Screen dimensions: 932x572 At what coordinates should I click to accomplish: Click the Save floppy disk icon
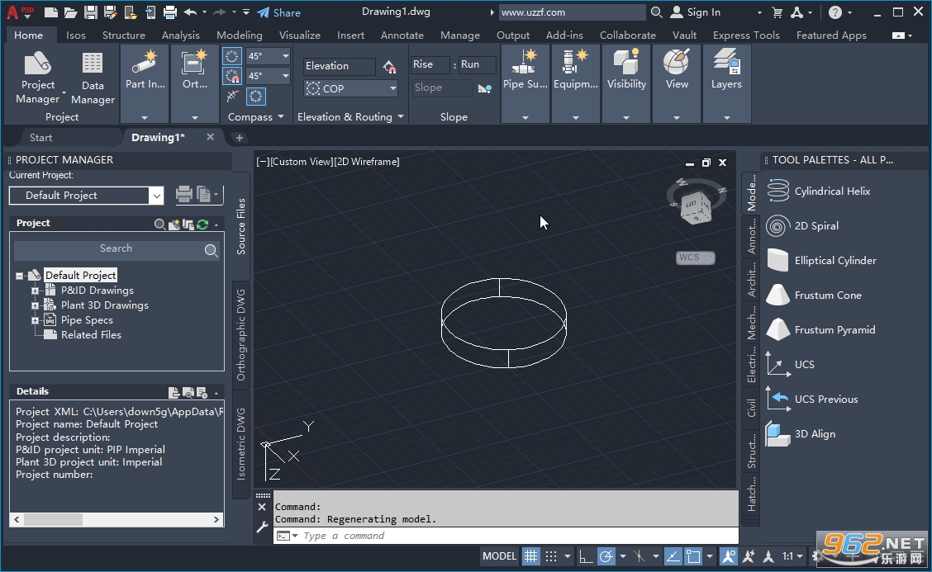tap(90, 12)
